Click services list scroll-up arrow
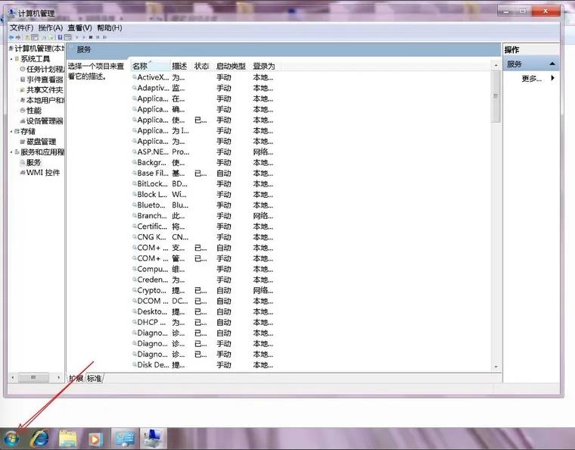This screenshot has height=450, width=575. 496,65
